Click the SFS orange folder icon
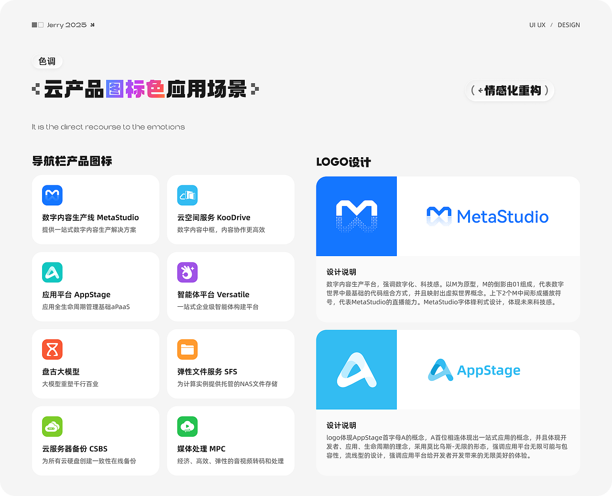This screenshot has width=612, height=496. 187,349
